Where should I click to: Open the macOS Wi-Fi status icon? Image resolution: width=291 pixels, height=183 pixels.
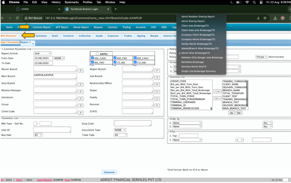[247, 2]
